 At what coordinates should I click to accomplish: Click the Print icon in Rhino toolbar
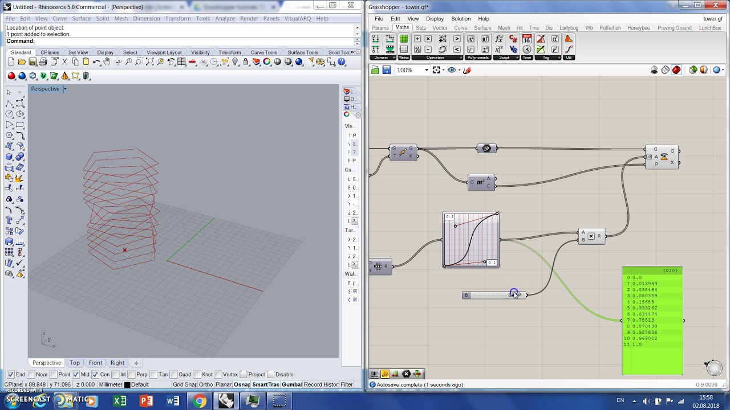pyautogui.click(x=43, y=61)
